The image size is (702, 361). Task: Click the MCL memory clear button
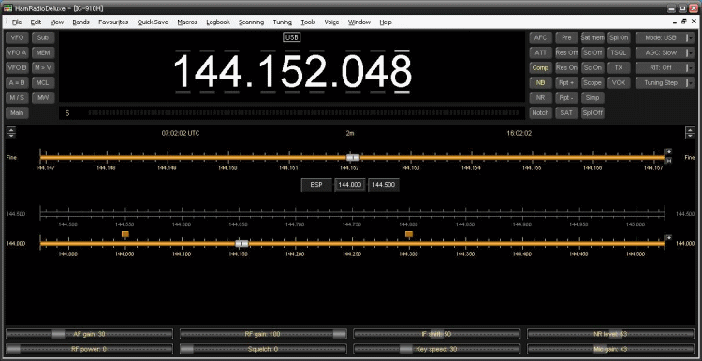tap(43, 82)
